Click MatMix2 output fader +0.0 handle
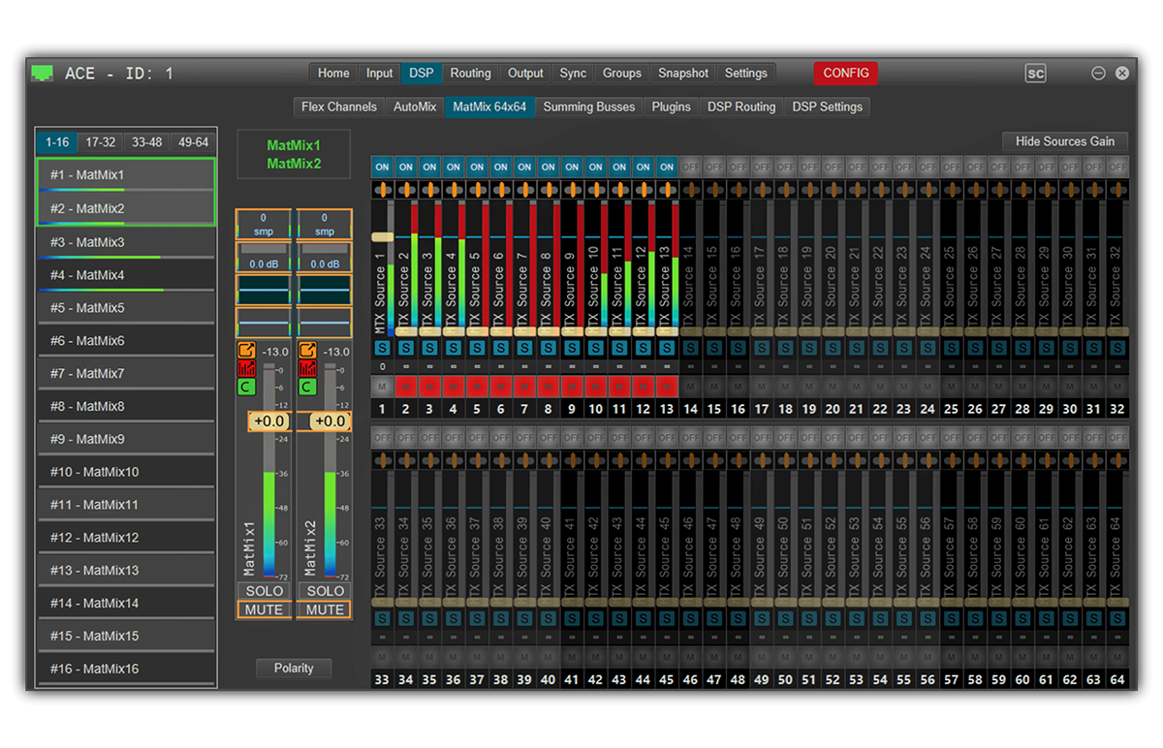 tap(330, 421)
